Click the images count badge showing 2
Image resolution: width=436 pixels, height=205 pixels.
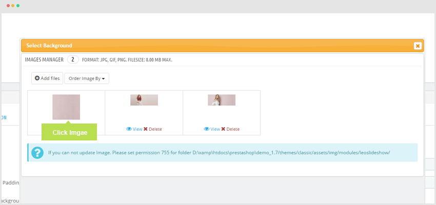click(73, 59)
